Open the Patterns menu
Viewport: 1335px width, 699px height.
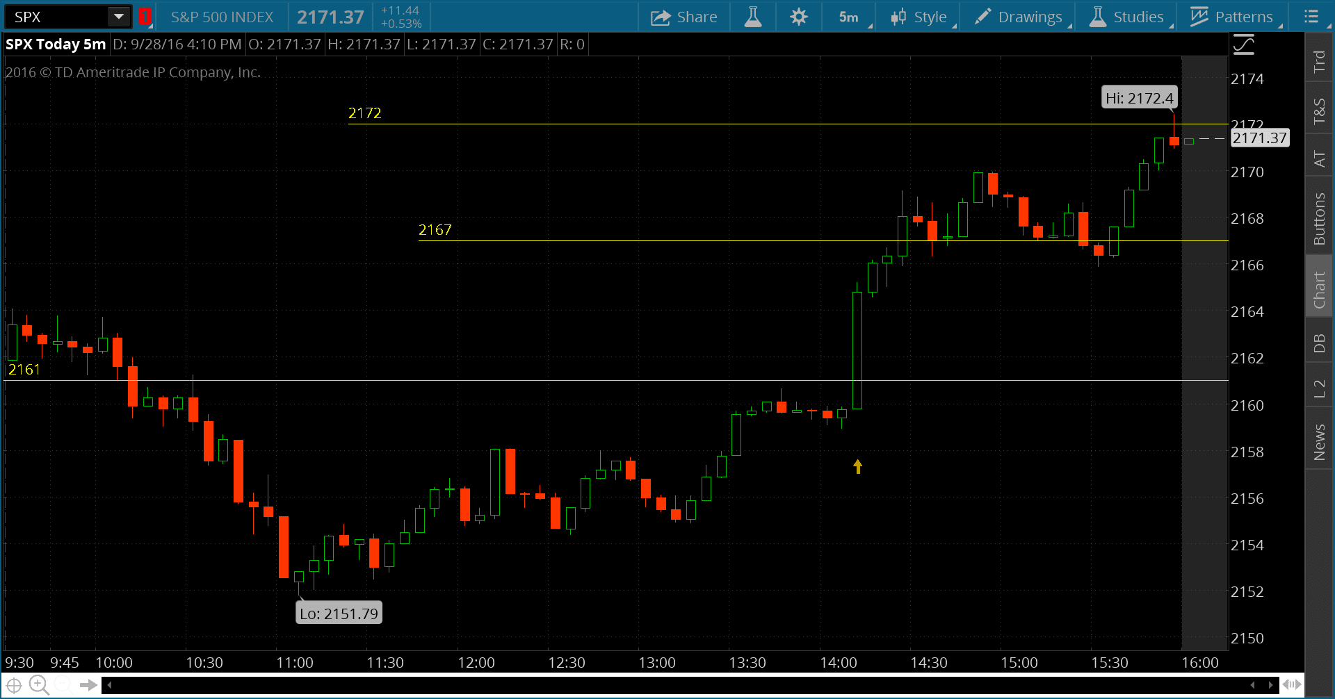coord(1233,17)
